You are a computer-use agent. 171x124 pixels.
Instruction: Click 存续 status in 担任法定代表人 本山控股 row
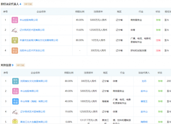158,20
